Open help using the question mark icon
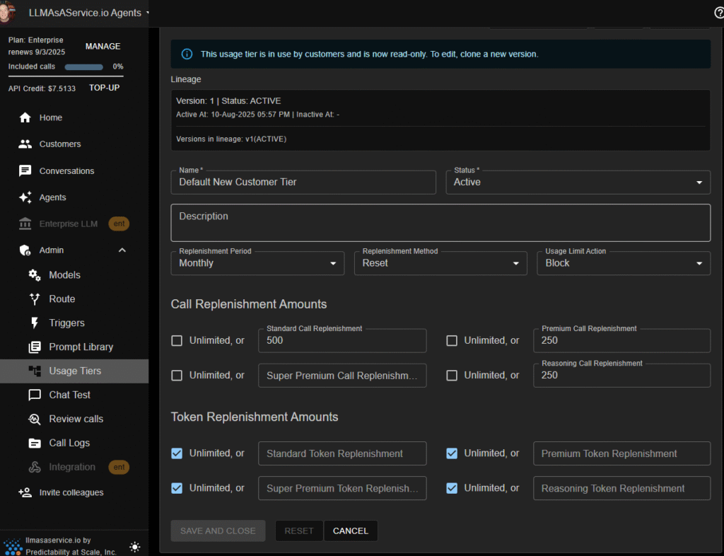 tap(719, 13)
